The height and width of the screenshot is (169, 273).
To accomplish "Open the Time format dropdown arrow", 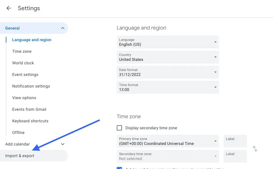I will tap(215, 87).
